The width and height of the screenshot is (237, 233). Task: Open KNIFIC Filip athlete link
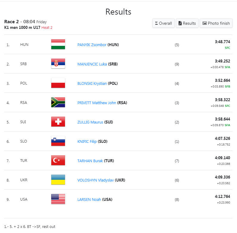[x=87, y=141]
